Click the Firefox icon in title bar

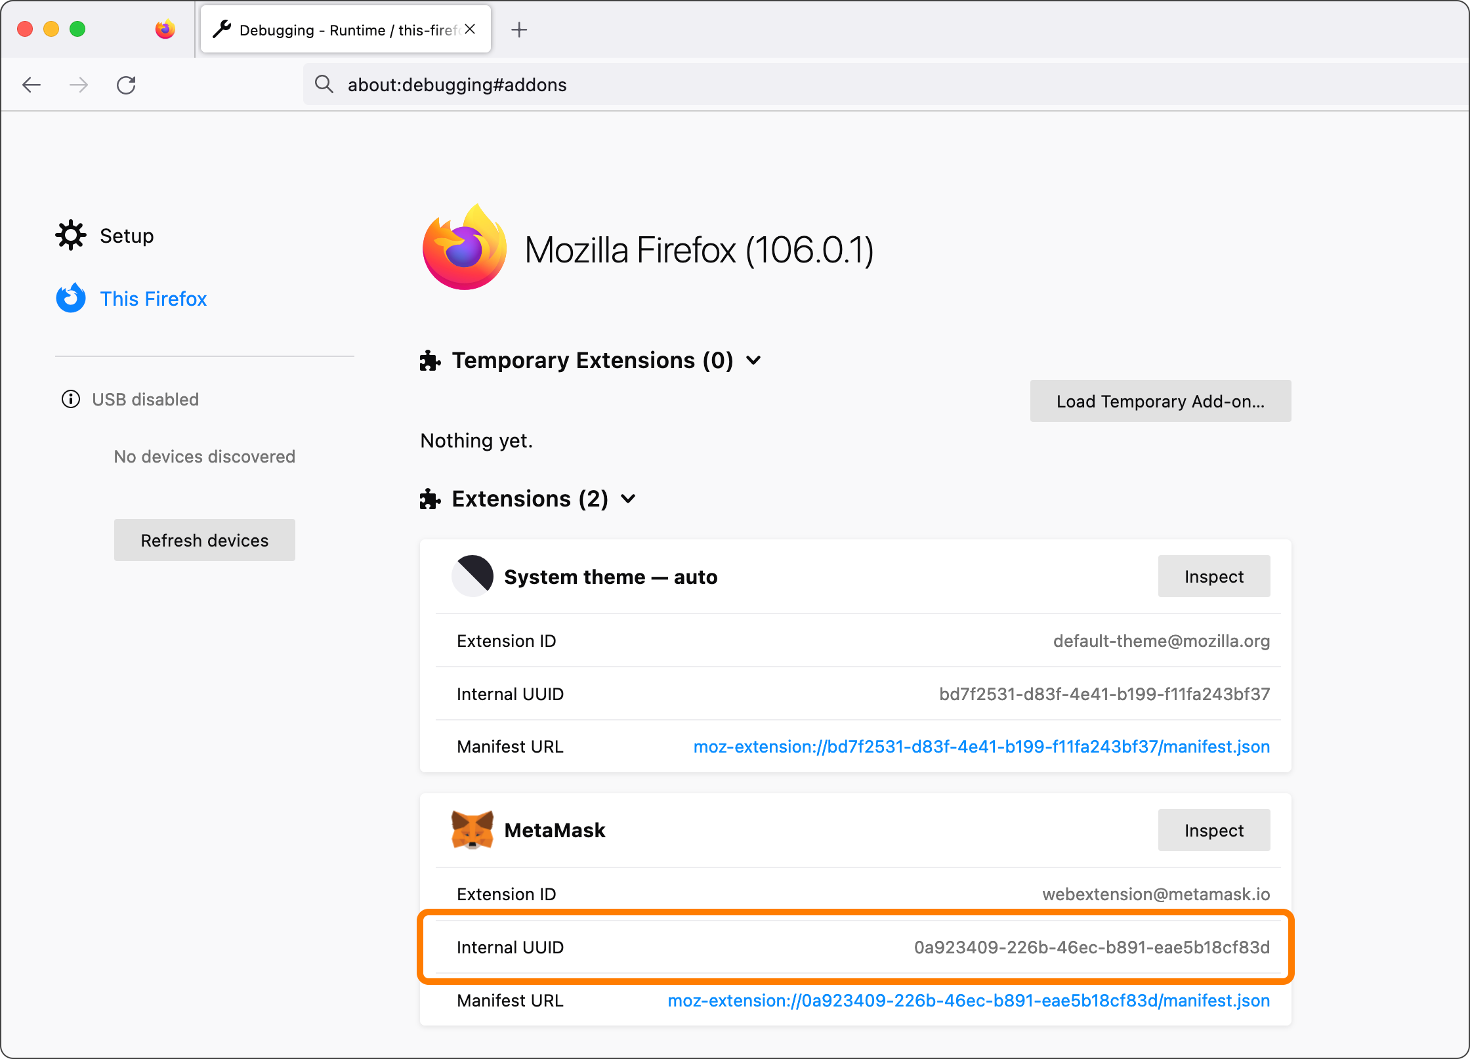click(x=165, y=30)
